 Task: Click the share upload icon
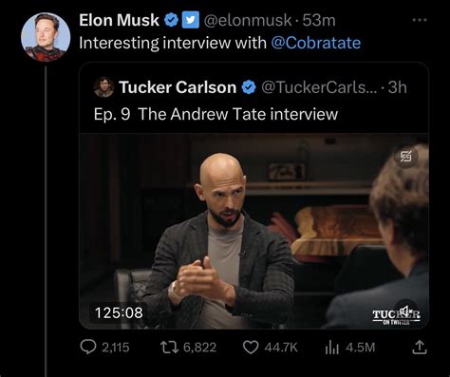[420, 347]
